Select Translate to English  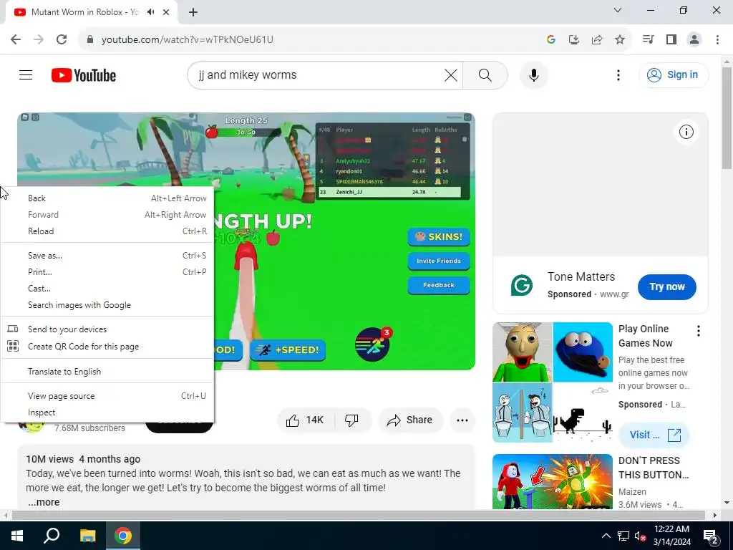click(107, 372)
